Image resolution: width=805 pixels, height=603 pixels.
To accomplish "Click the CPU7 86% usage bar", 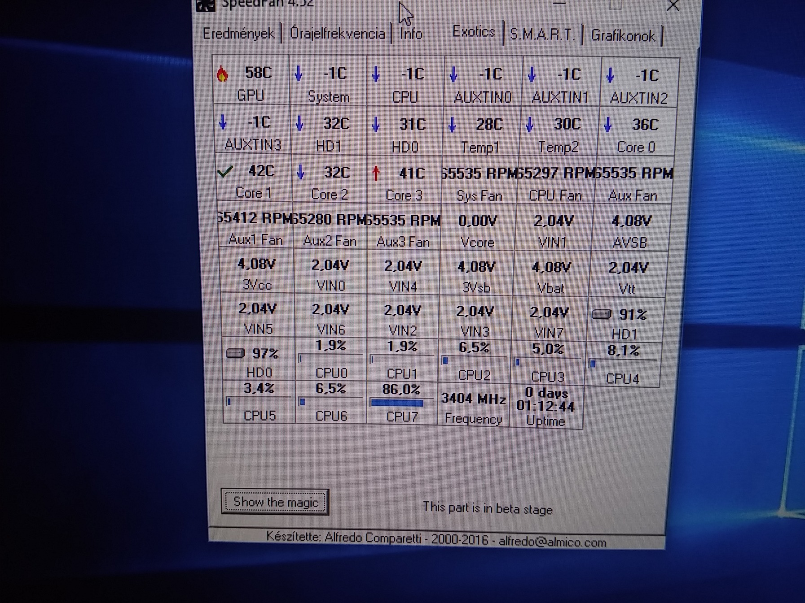I will click(x=400, y=403).
